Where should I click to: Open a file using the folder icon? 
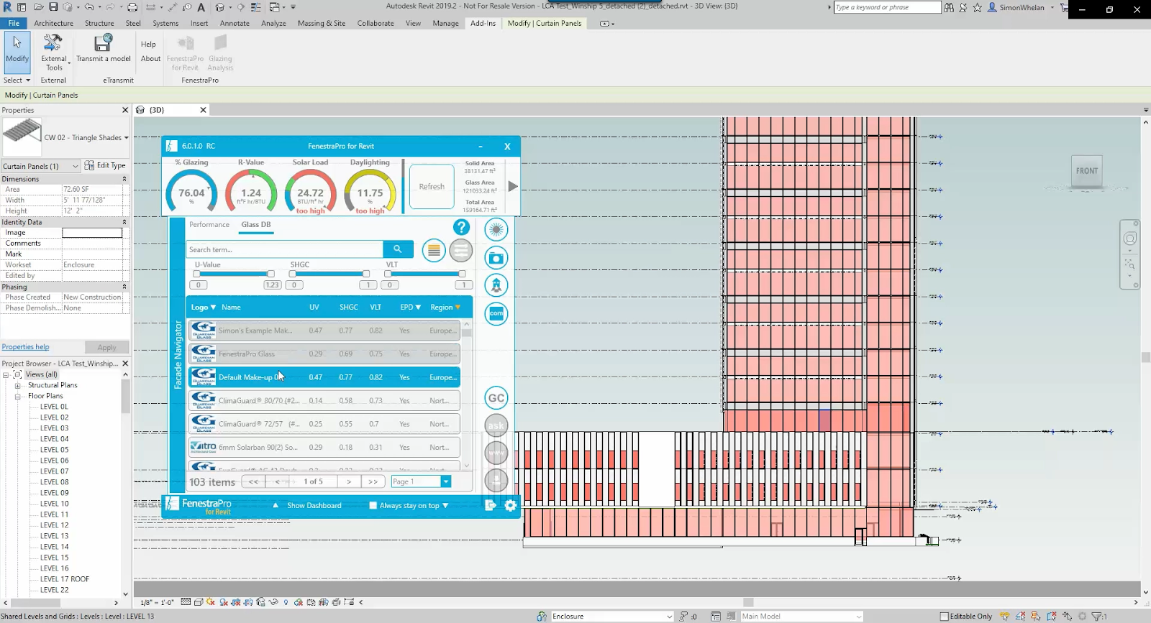[38, 7]
